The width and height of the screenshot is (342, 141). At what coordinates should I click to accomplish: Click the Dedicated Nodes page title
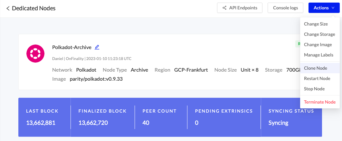pyautogui.click(x=33, y=8)
